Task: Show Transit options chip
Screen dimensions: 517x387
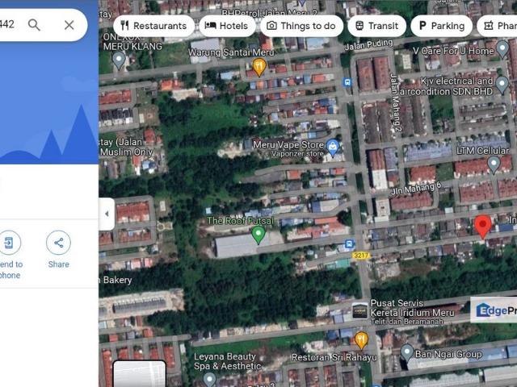Action: (377, 26)
